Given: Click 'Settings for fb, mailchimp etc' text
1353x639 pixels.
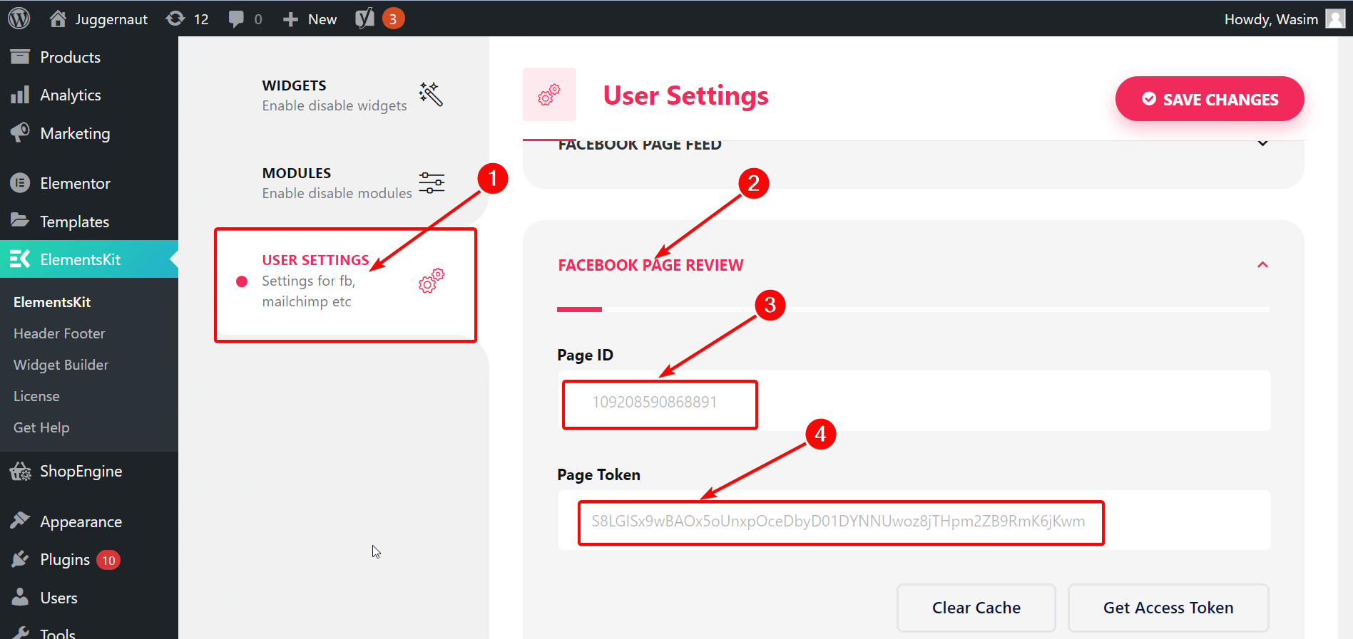Looking at the screenshot, I should pos(308,291).
